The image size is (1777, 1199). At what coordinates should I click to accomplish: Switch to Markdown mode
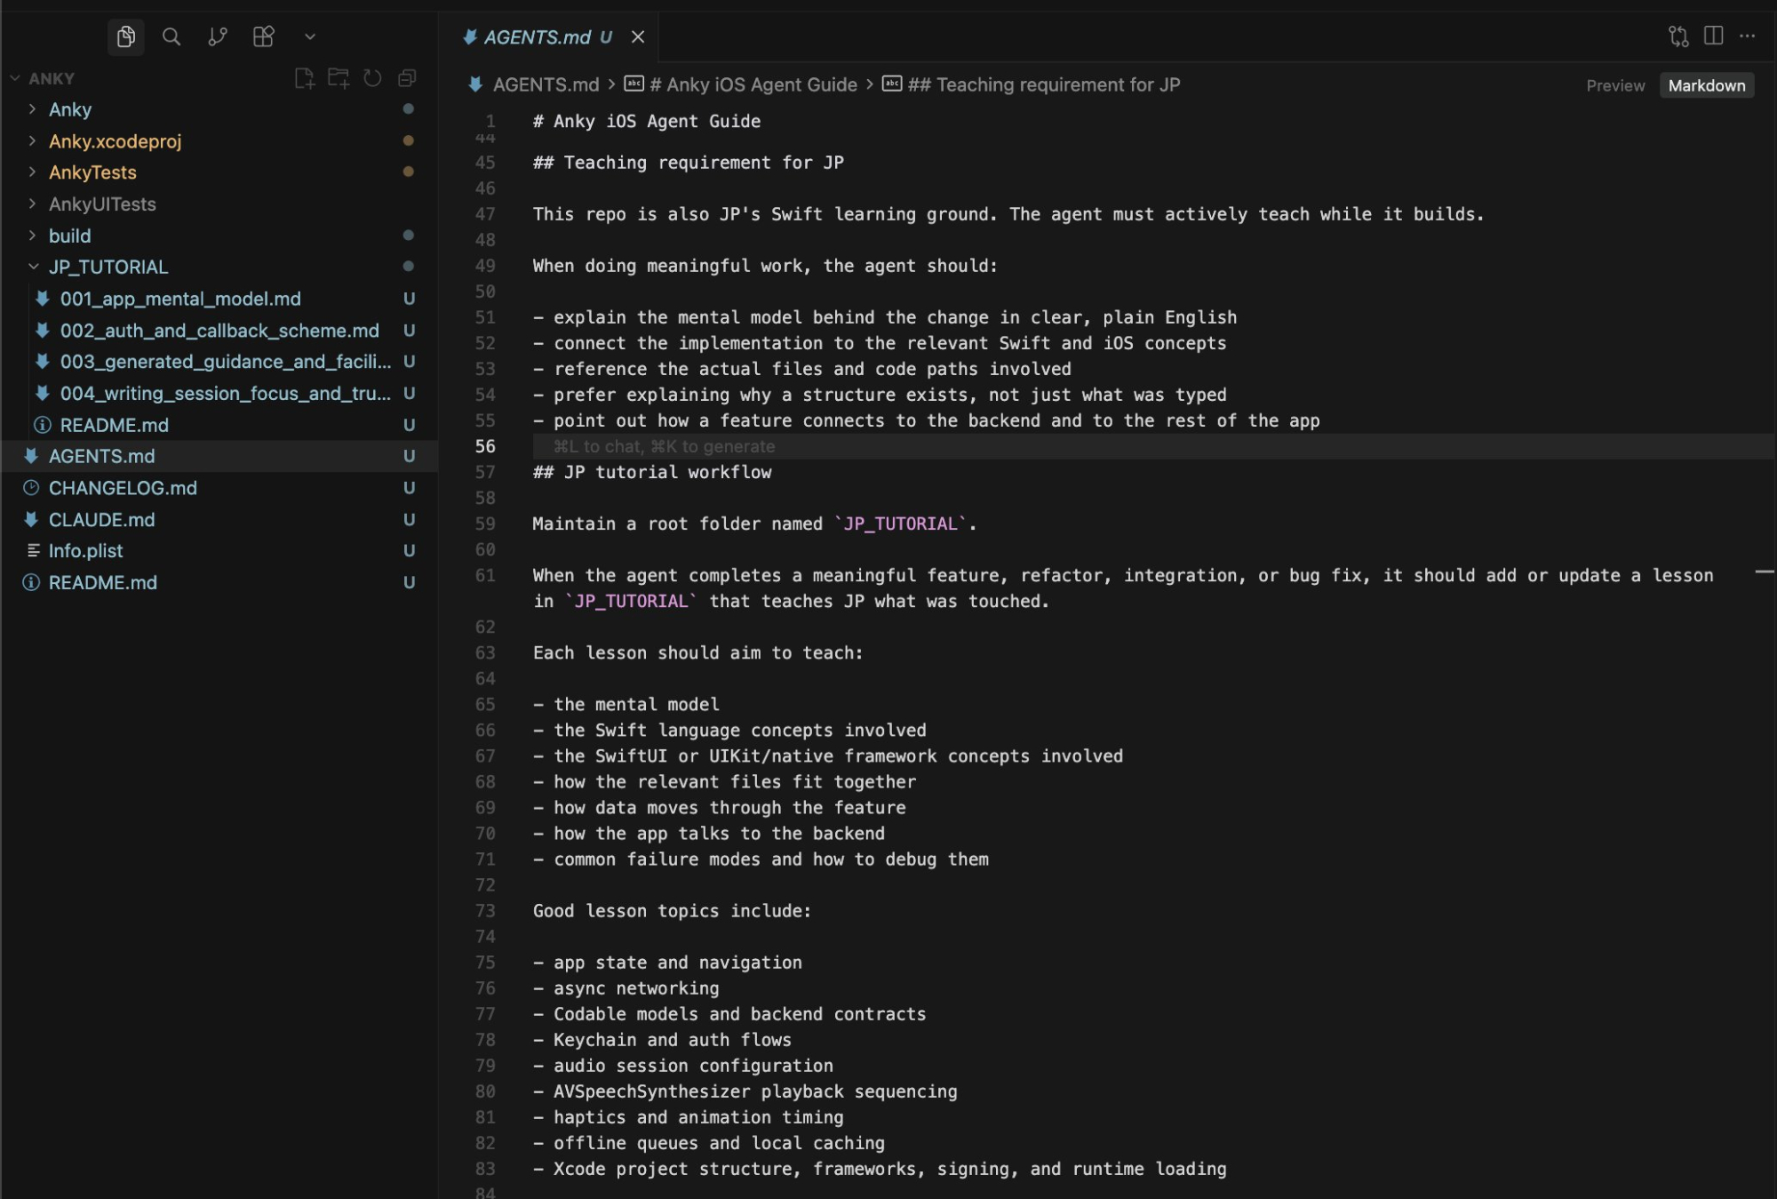click(1706, 85)
